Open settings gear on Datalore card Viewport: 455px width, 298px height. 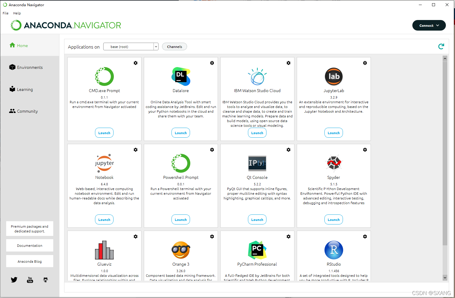coord(212,63)
